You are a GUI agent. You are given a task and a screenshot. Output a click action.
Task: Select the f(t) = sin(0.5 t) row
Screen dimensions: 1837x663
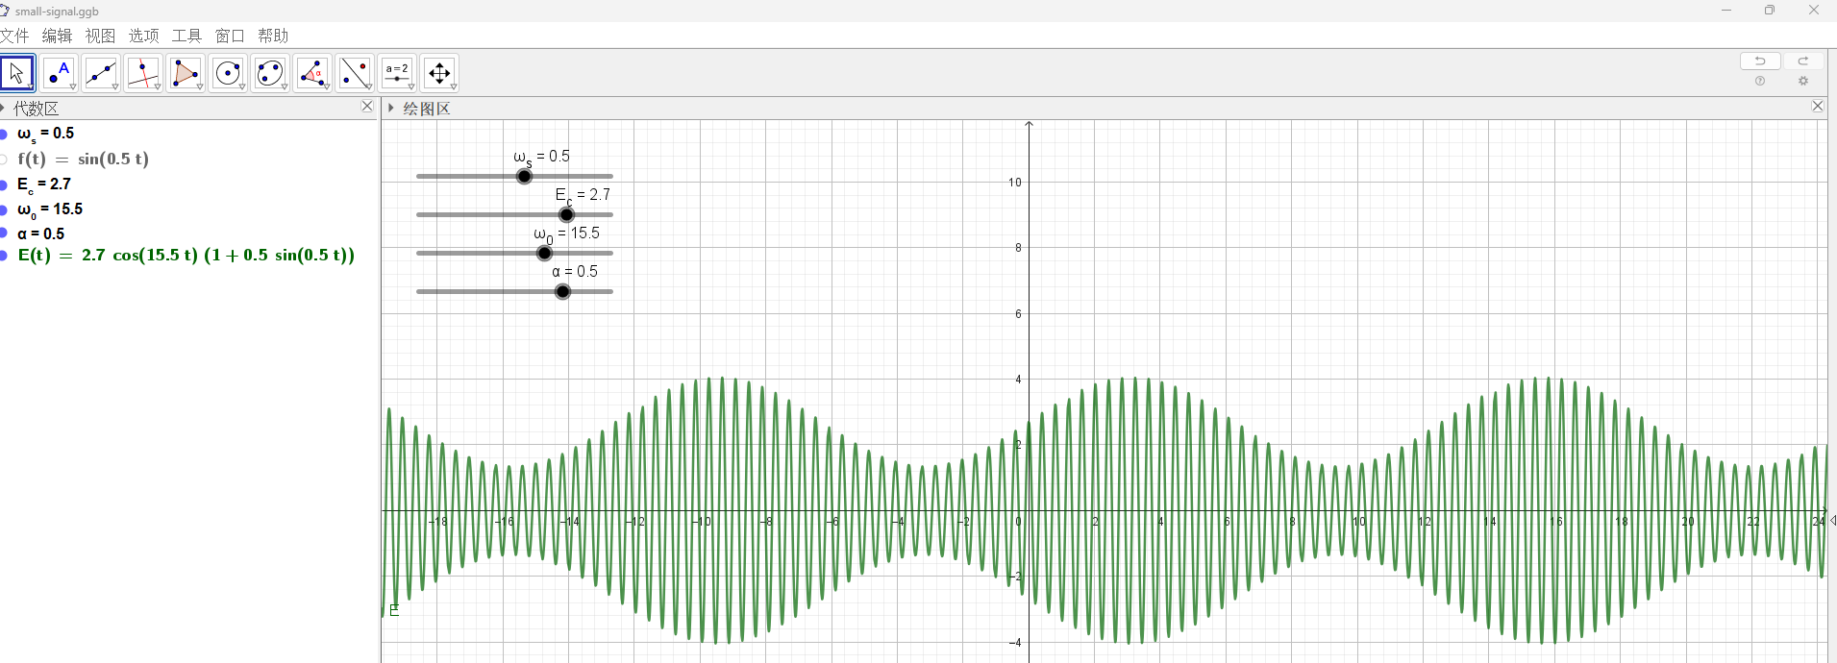[x=83, y=160]
